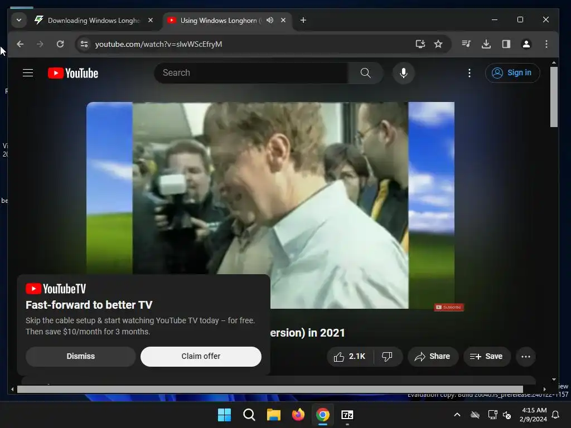Click horizontal scrollbar left arrow
Screen dimensions: 571x428
(x=12, y=390)
